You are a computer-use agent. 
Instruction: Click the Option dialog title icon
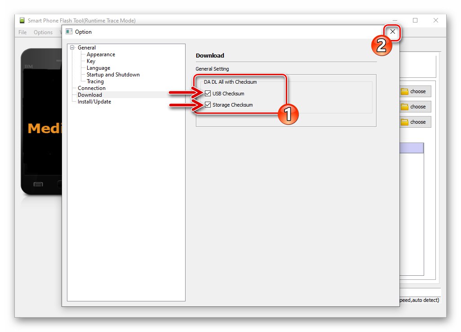[69, 32]
